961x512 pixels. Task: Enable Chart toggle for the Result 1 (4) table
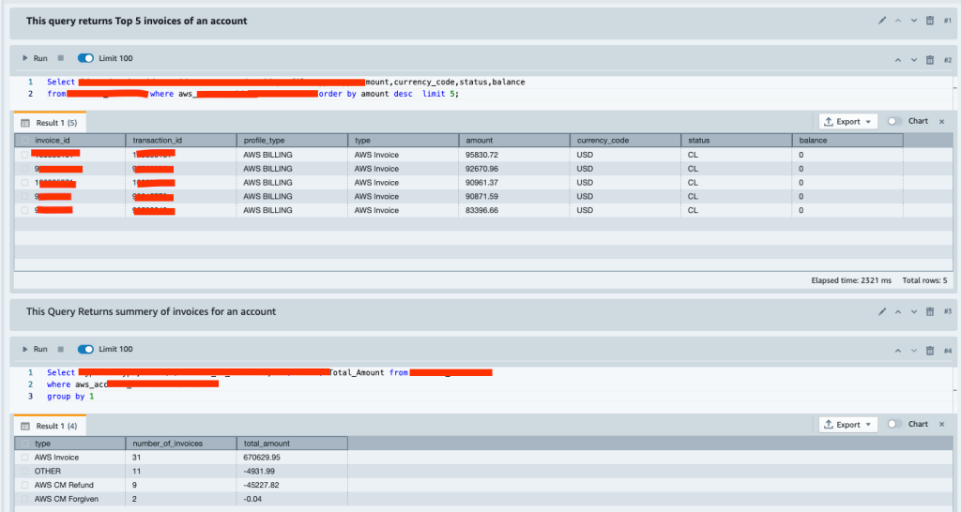(x=894, y=424)
